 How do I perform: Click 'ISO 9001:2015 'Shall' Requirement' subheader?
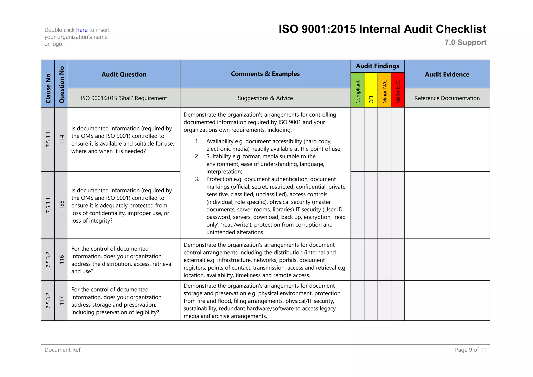coord(124,98)
